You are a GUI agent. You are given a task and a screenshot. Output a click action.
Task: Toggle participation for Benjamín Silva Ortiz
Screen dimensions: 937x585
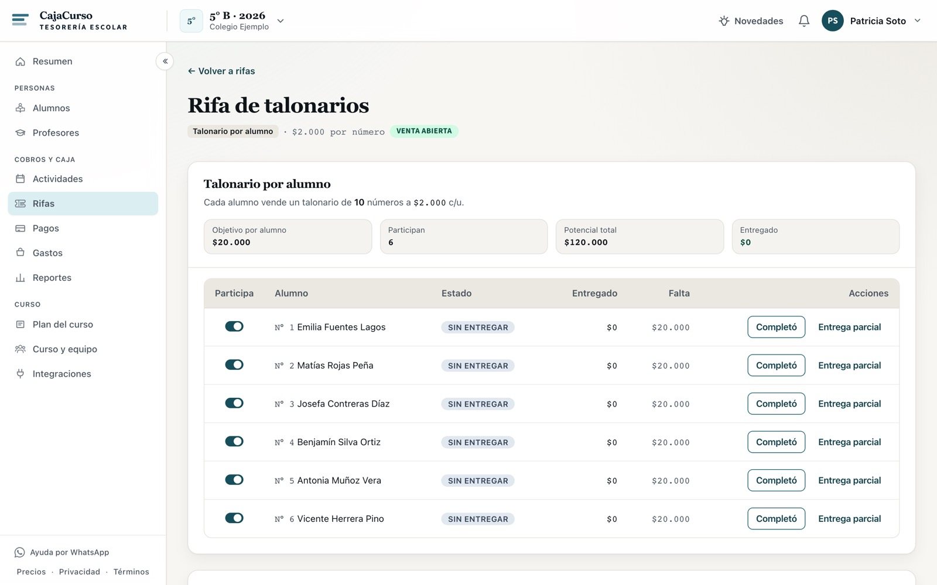[234, 441]
